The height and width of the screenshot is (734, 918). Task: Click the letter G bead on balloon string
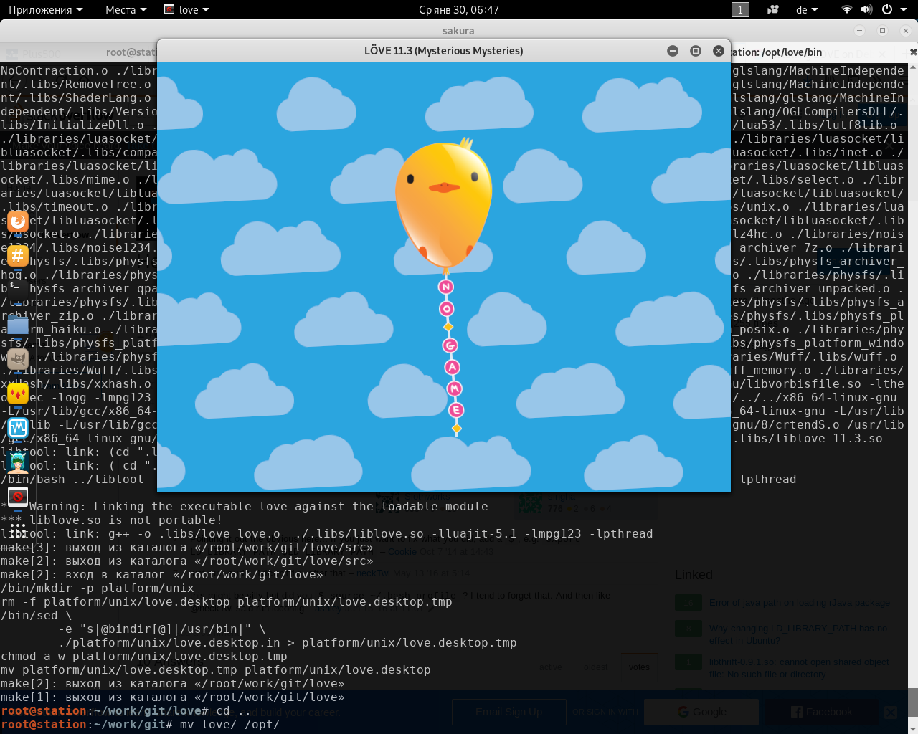point(450,345)
